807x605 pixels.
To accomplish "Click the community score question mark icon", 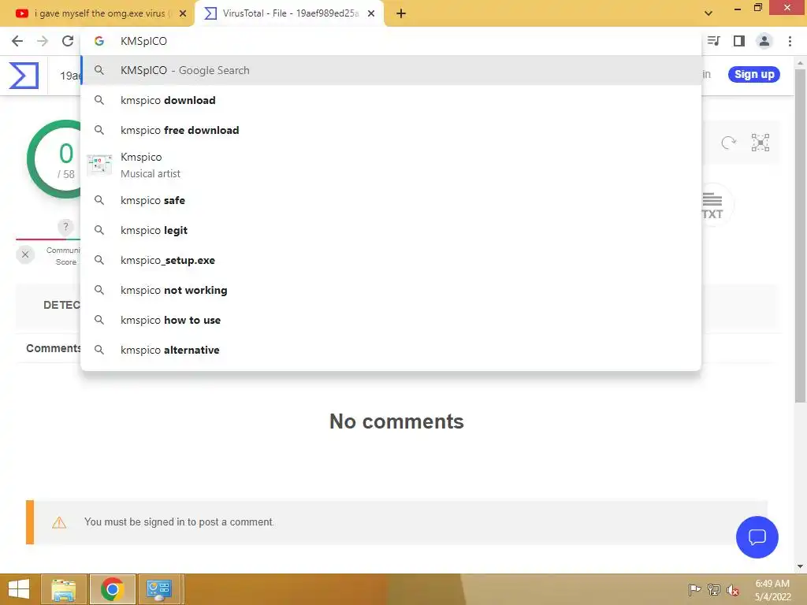I will coord(65,226).
